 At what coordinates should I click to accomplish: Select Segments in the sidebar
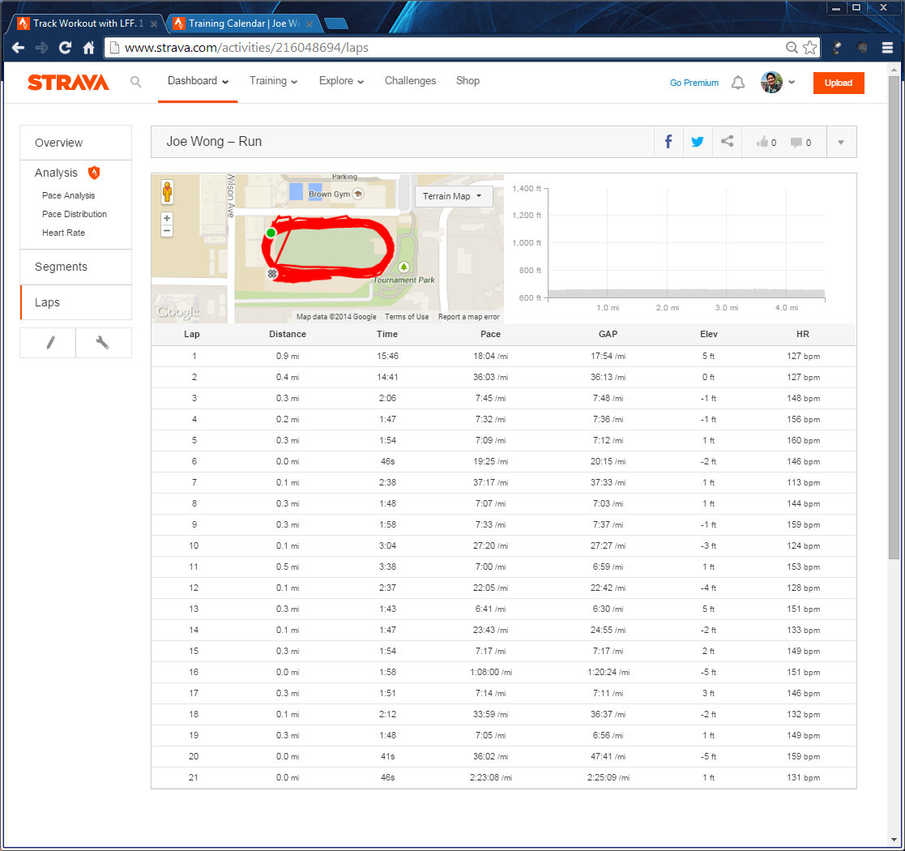[61, 267]
